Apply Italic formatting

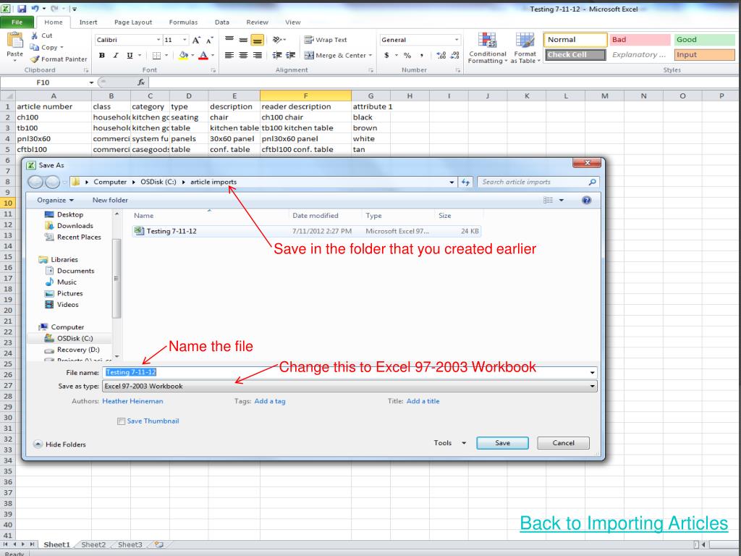coord(116,55)
